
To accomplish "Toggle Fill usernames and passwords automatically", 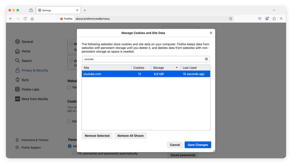I will pyautogui.click(x=74, y=153).
